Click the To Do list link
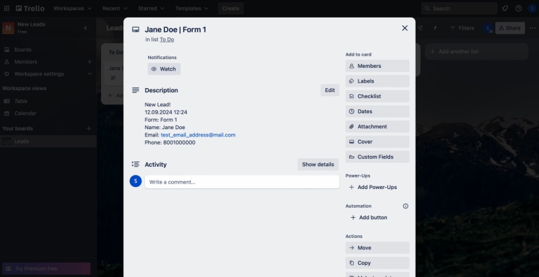The image size is (539, 277). pos(166,40)
